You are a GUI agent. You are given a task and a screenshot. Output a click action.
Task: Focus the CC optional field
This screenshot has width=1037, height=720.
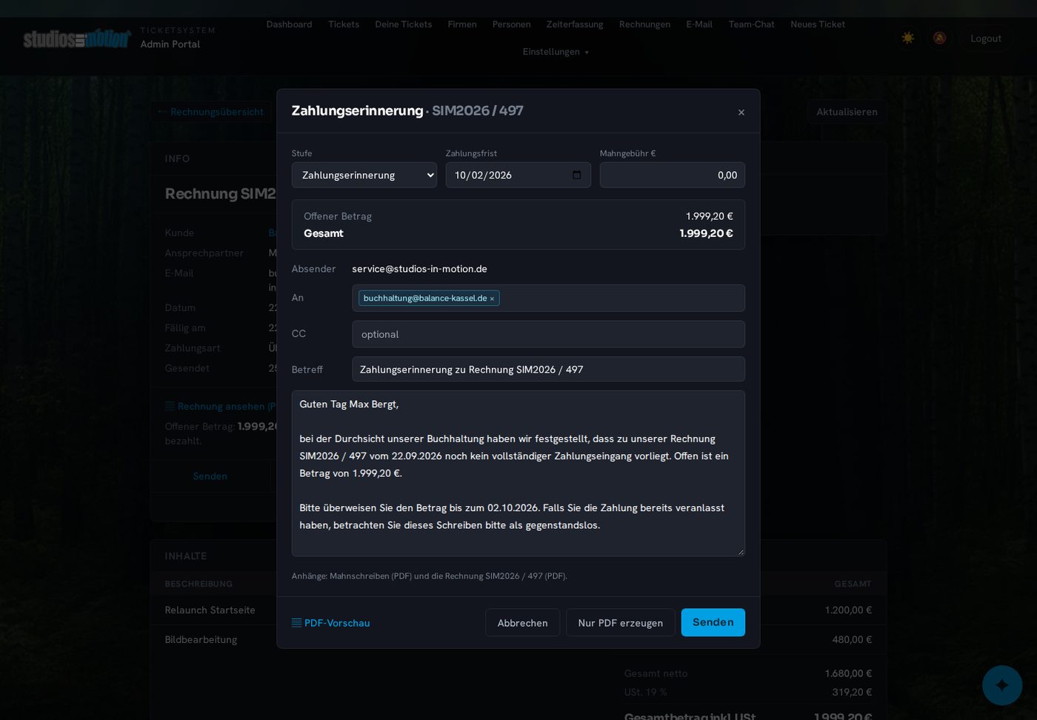click(548, 334)
